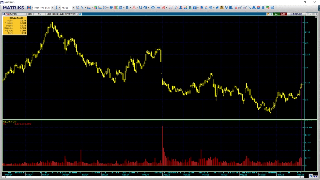This screenshot has width=320, height=180.
Task: Click the clock icon in toolbar
Action: (x=105, y=7)
